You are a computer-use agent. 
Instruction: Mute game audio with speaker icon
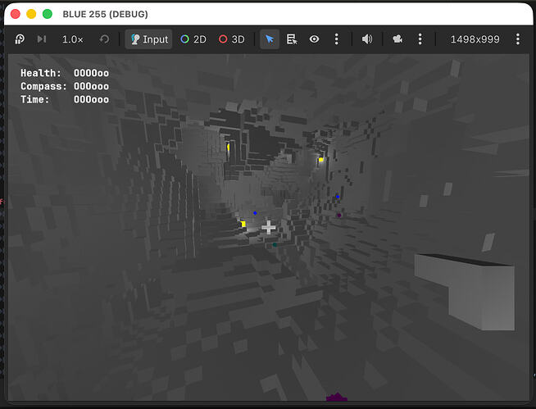tap(367, 39)
